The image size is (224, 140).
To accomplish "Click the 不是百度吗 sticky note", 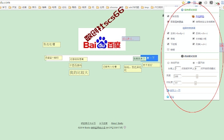I will [76, 65].
